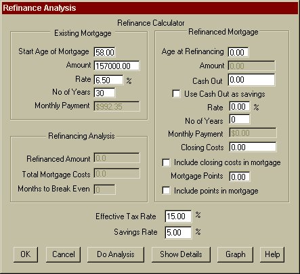Click the Savings Rate field
Screen dimensions: 300x274
pos(178,233)
